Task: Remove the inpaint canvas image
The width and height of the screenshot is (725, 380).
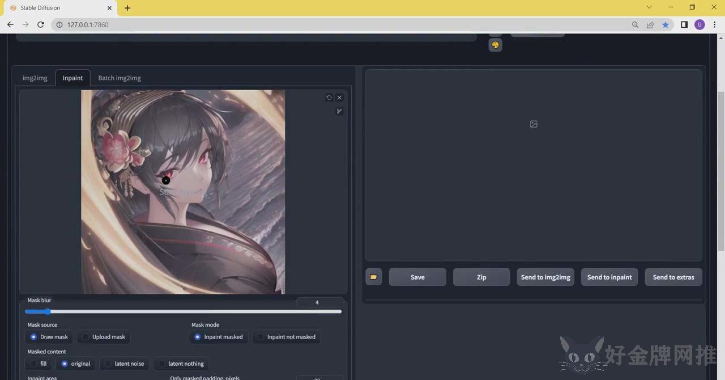Action: point(339,98)
